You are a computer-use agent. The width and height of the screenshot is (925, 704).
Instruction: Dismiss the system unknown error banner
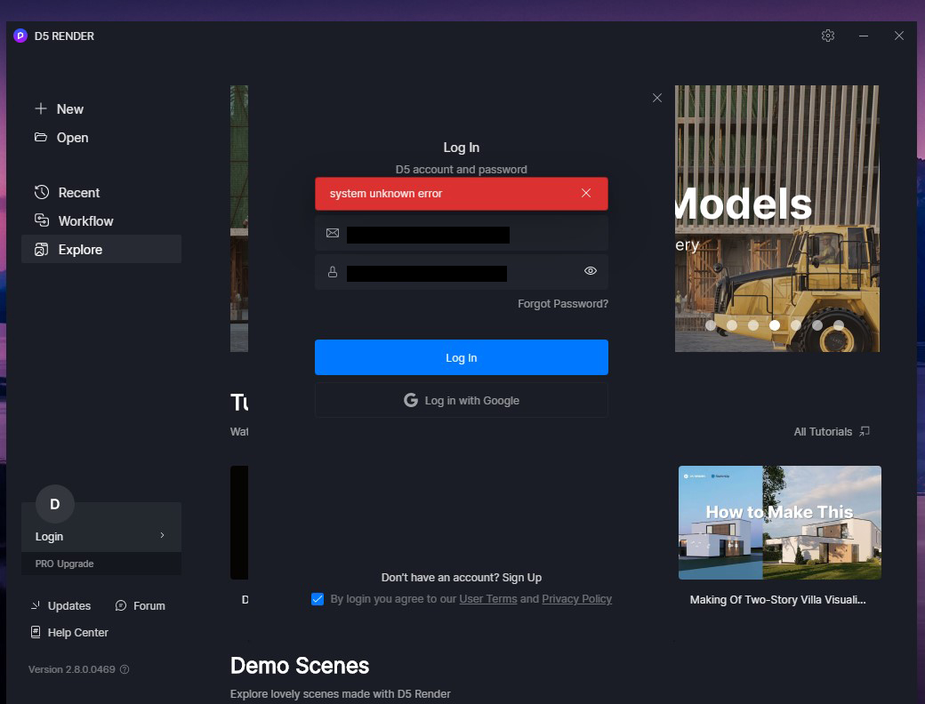(x=586, y=193)
